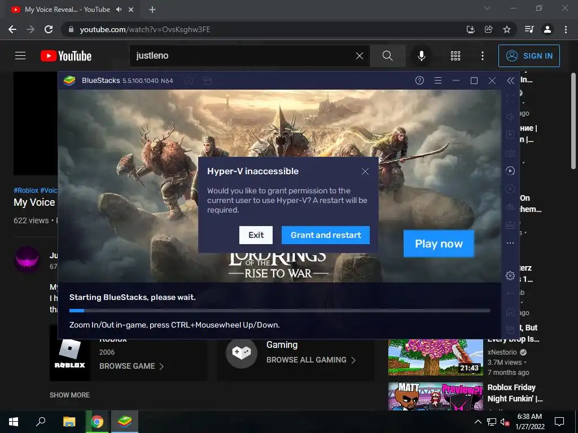Click network tray icon
Screen dimensions: 578x433
point(492,422)
